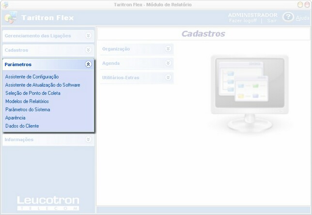Image resolution: width=312 pixels, height=215 pixels.
Task: Open Modelos de Relatórios
Action: tap(27, 101)
